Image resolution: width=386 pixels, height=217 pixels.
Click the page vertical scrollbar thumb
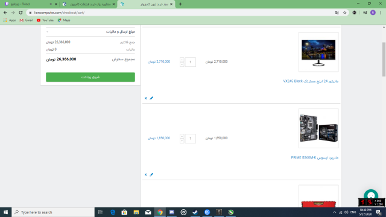[384, 59]
